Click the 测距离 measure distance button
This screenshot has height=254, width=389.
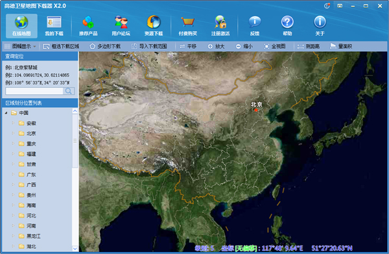pos(309,46)
